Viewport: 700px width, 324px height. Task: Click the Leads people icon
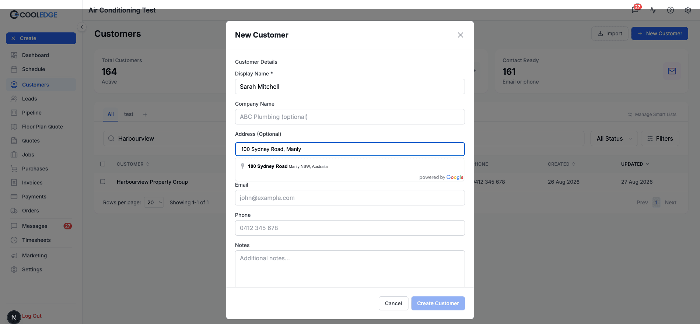(14, 99)
